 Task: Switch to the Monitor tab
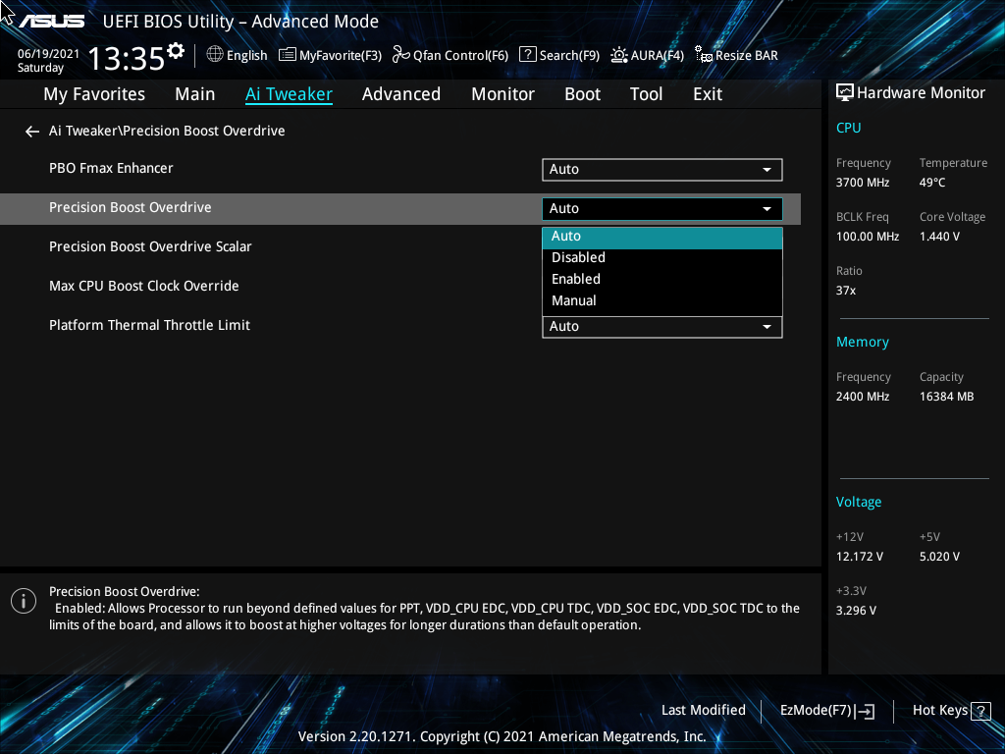click(x=502, y=93)
